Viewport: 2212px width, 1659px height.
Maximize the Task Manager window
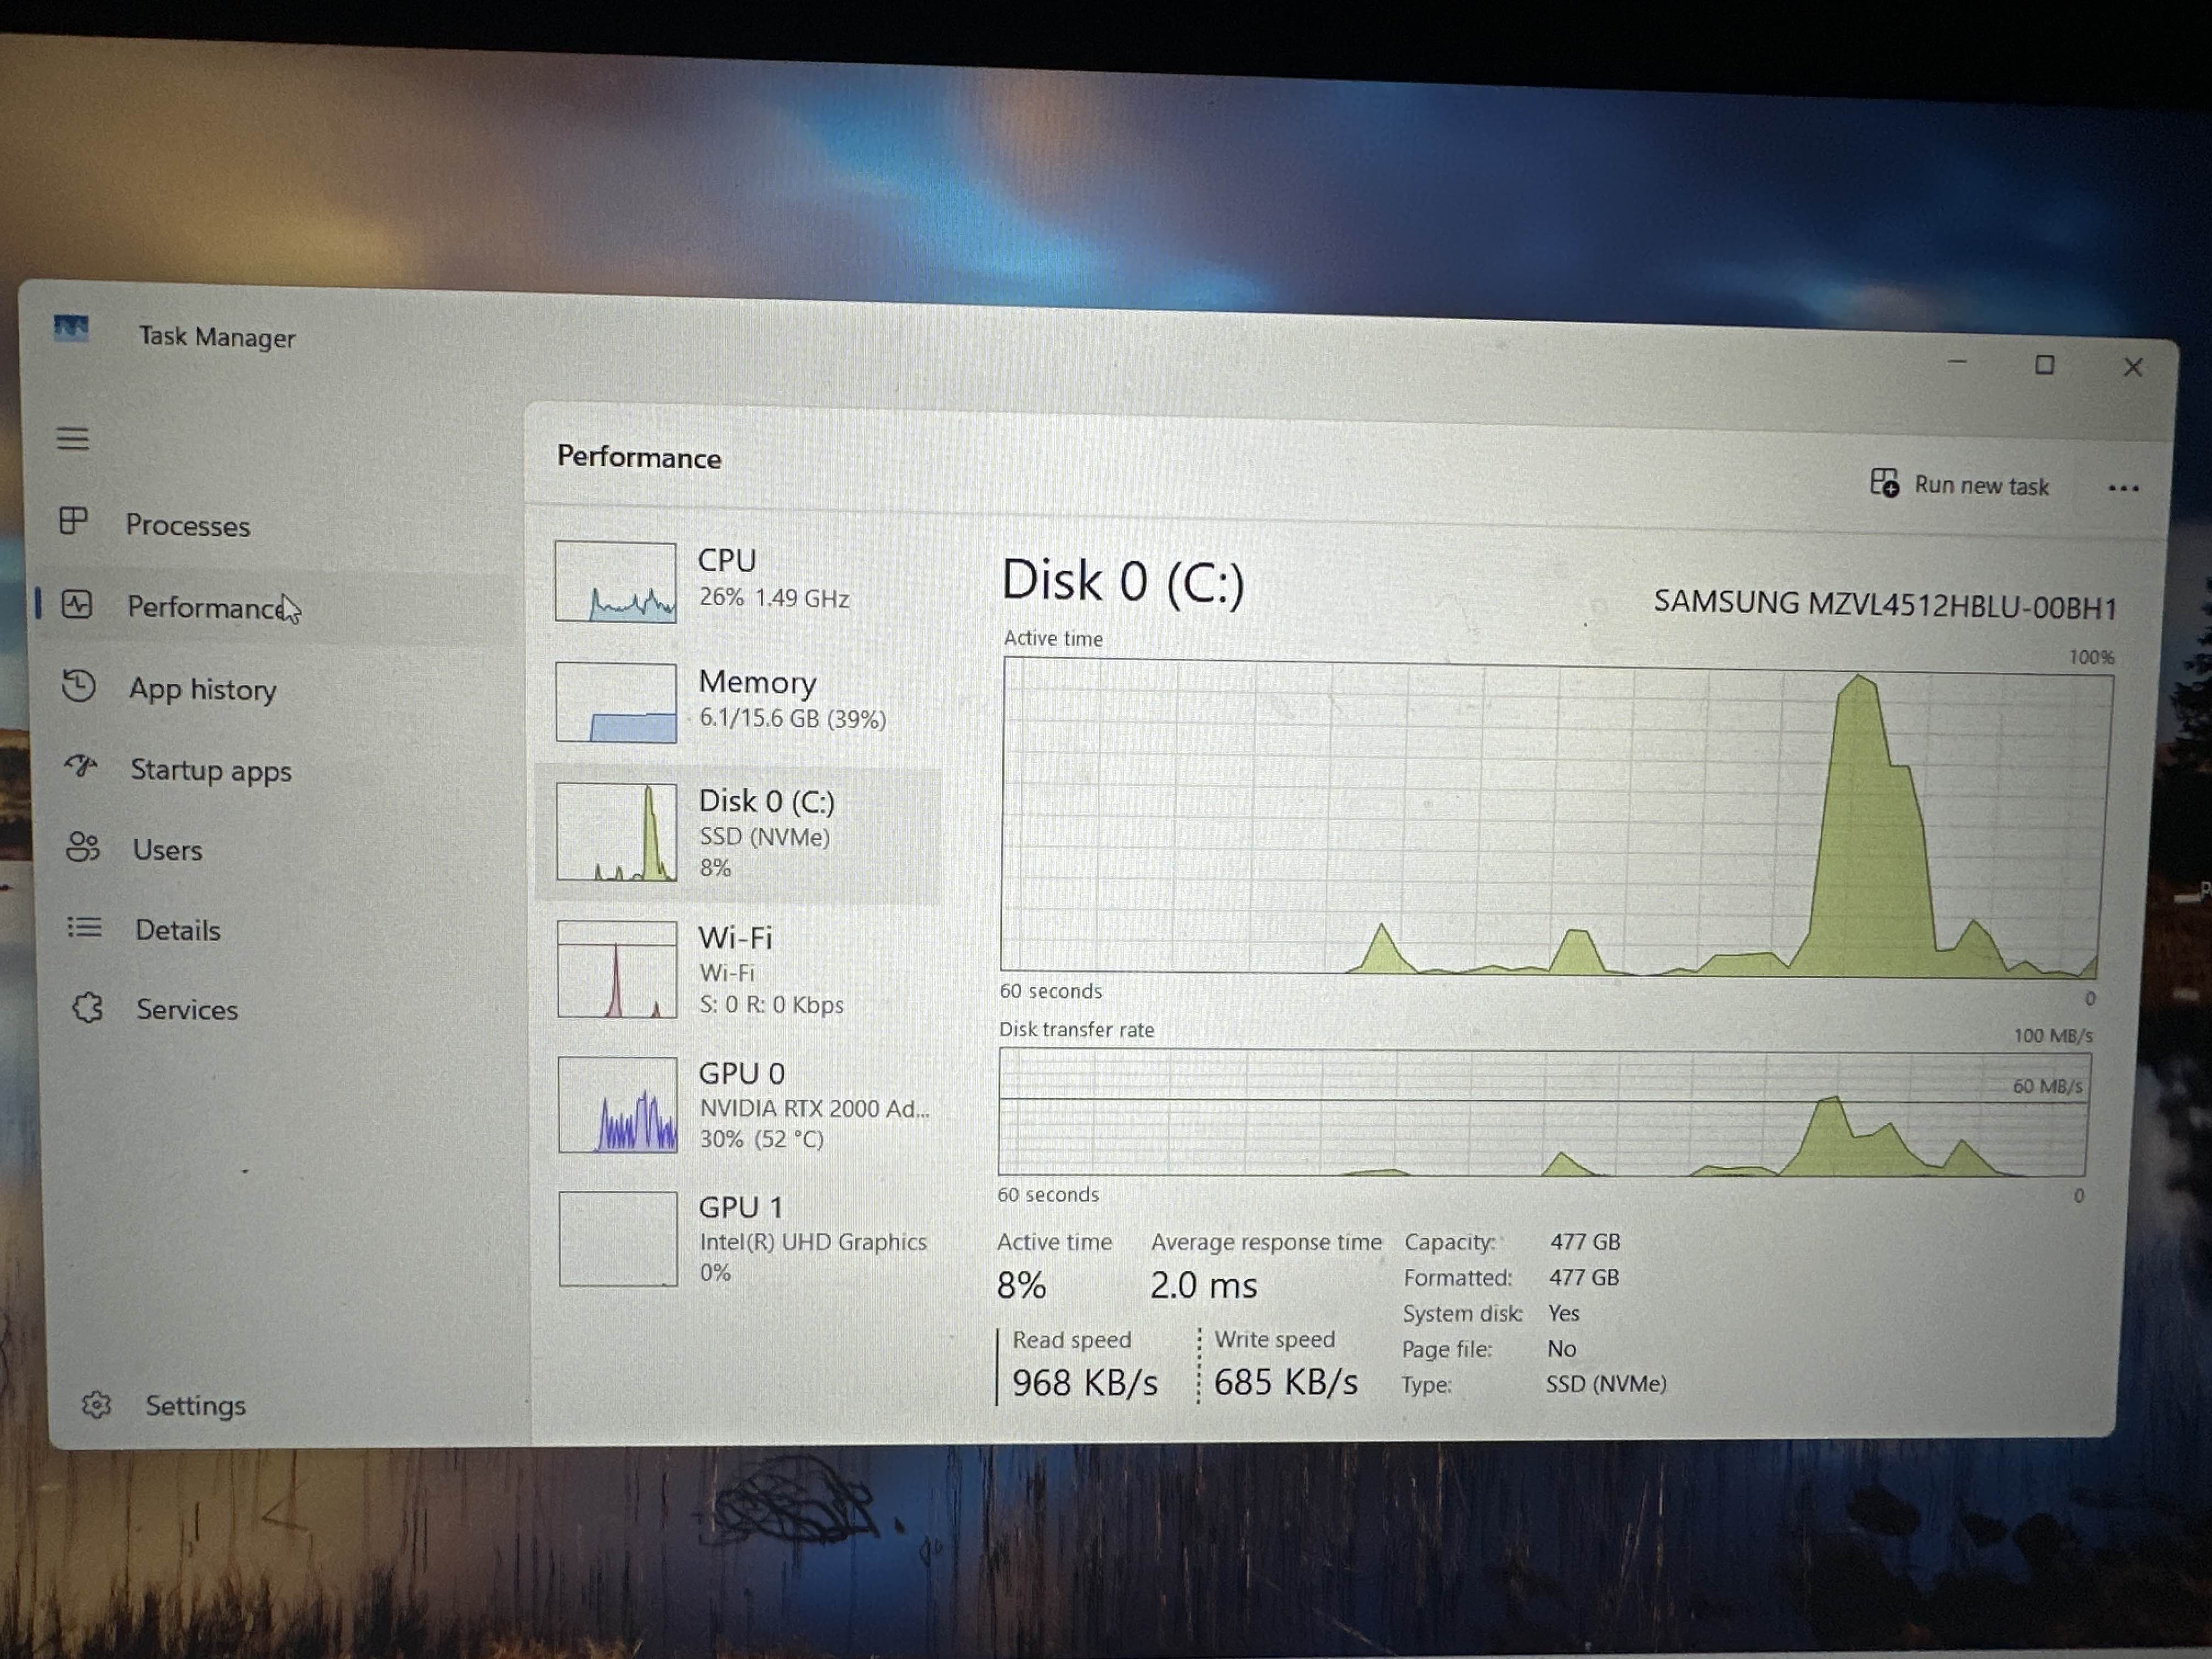pyautogui.click(x=2044, y=365)
